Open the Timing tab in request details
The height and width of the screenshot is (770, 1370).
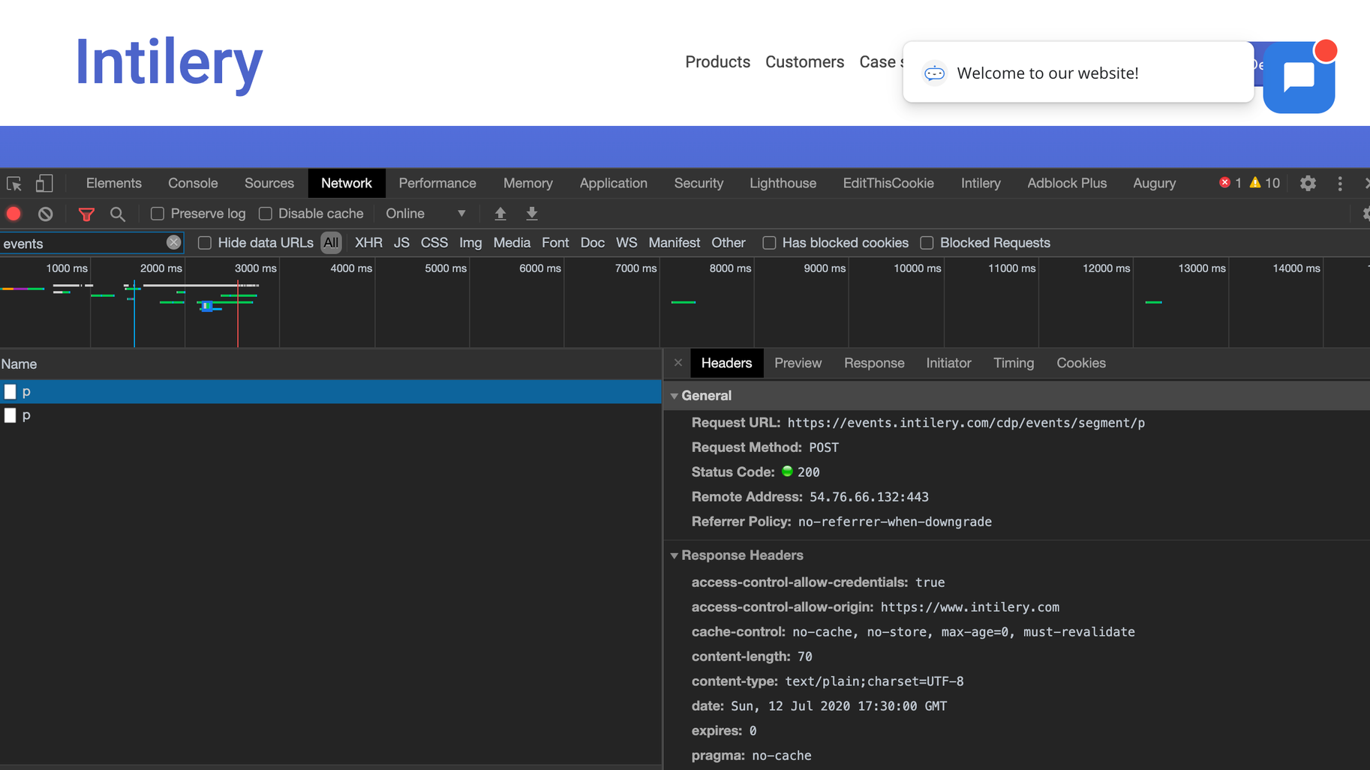tap(1013, 363)
